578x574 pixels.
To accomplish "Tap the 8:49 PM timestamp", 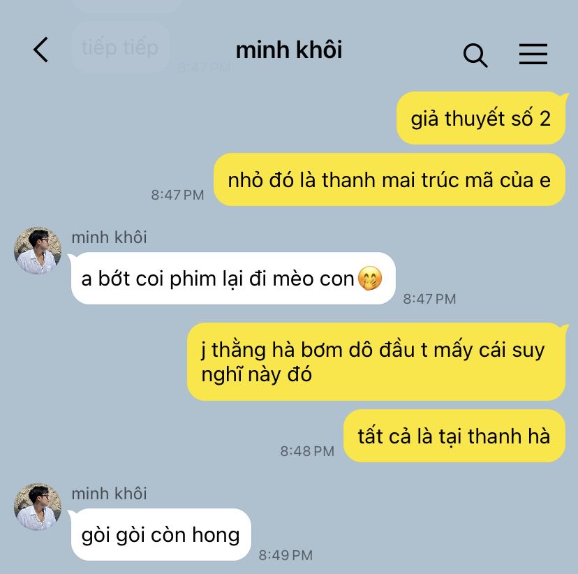I will click(x=286, y=555).
